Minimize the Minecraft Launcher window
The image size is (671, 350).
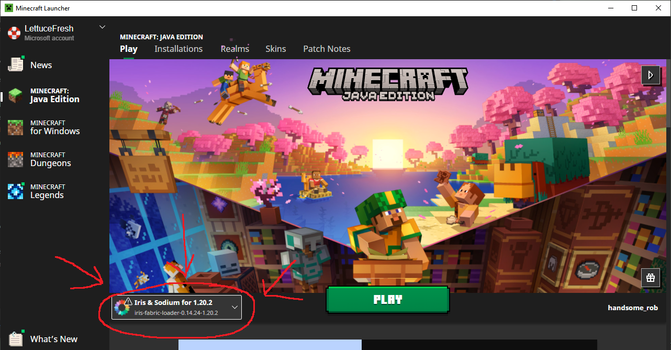coord(610,8)
